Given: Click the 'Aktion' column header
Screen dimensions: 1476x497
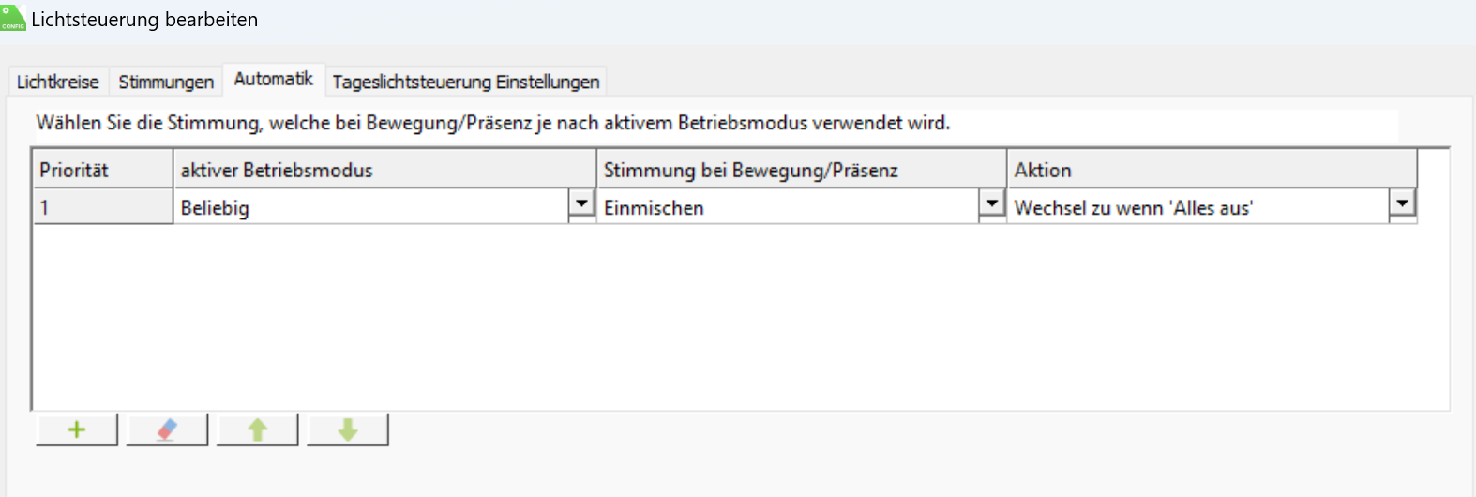Looking at the screenshot, I should [1212, 170].
